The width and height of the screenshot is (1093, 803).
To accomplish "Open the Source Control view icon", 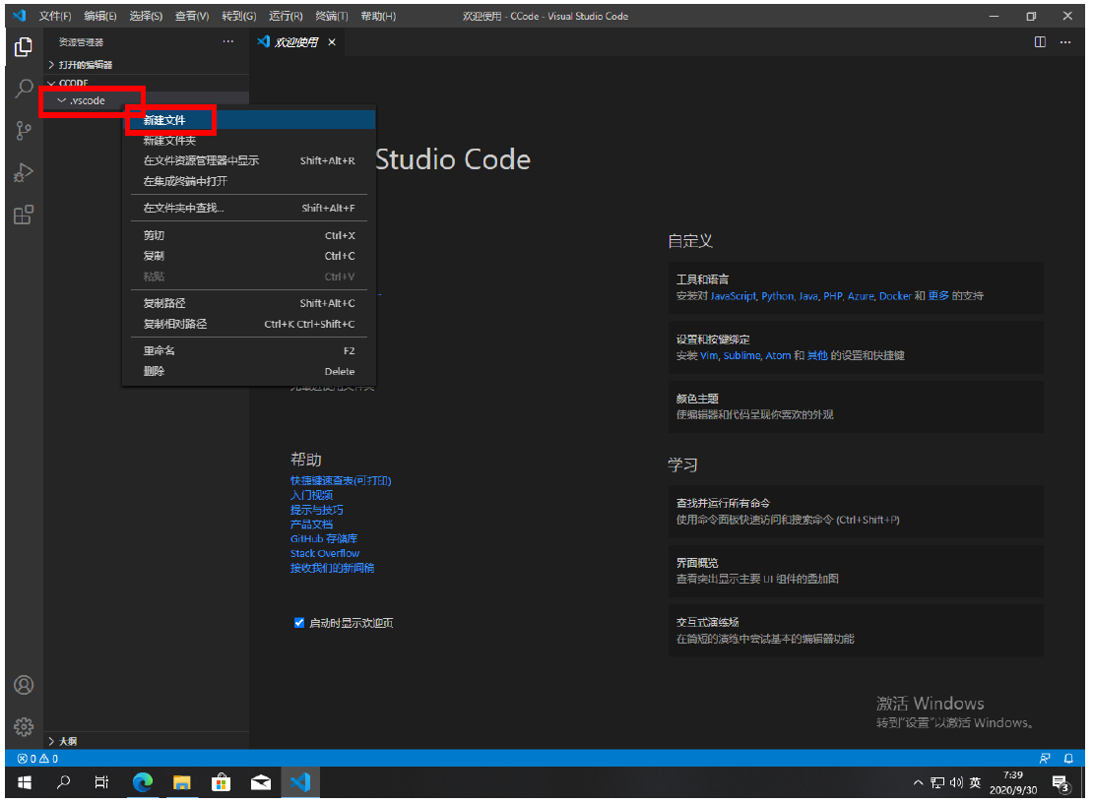I will click(24, 131).
